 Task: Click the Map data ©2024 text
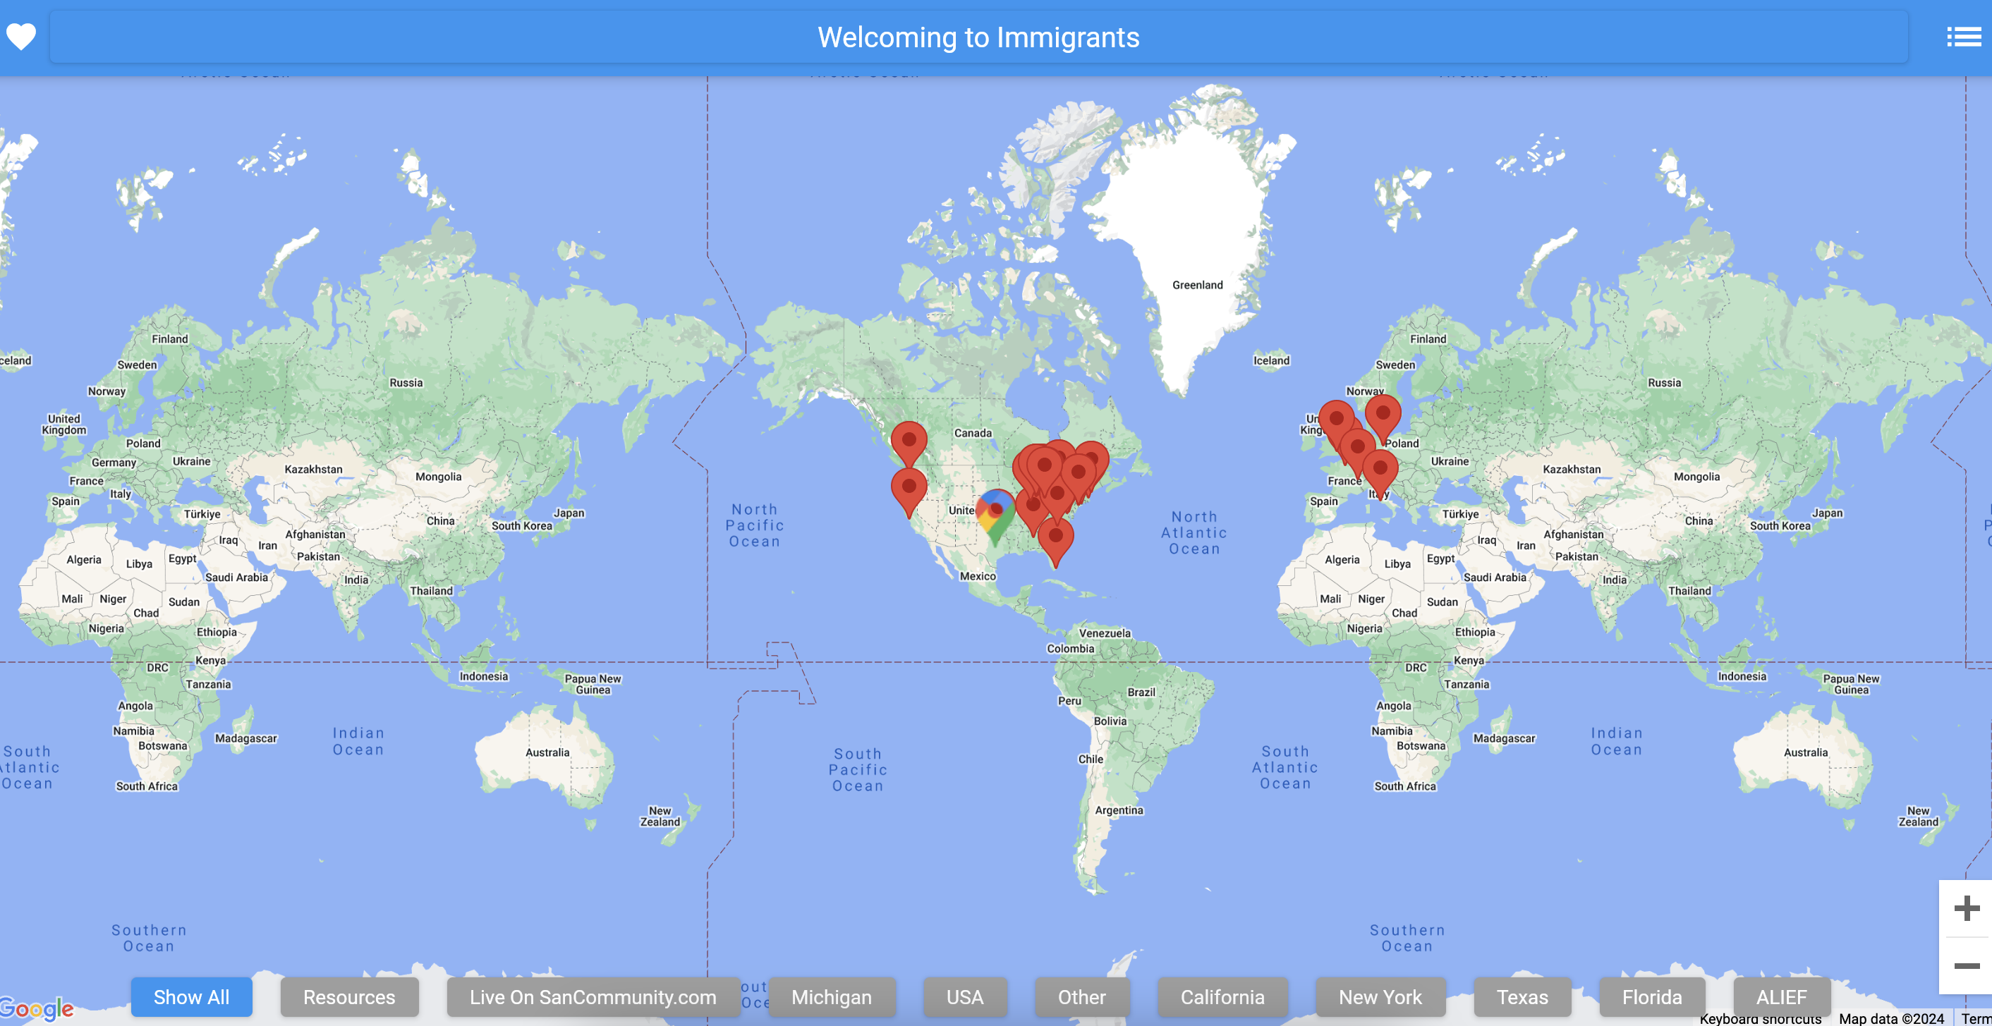point(1890,1018)
